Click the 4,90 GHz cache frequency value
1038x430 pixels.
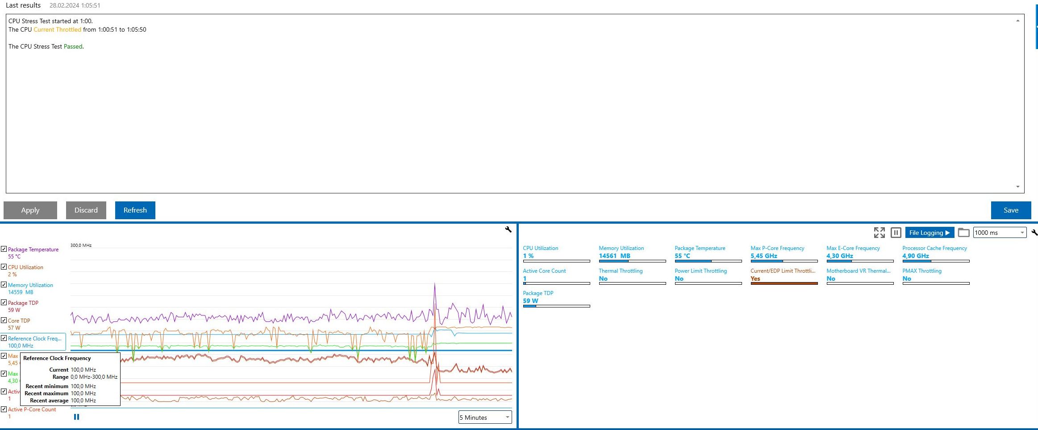pos(916,256)
